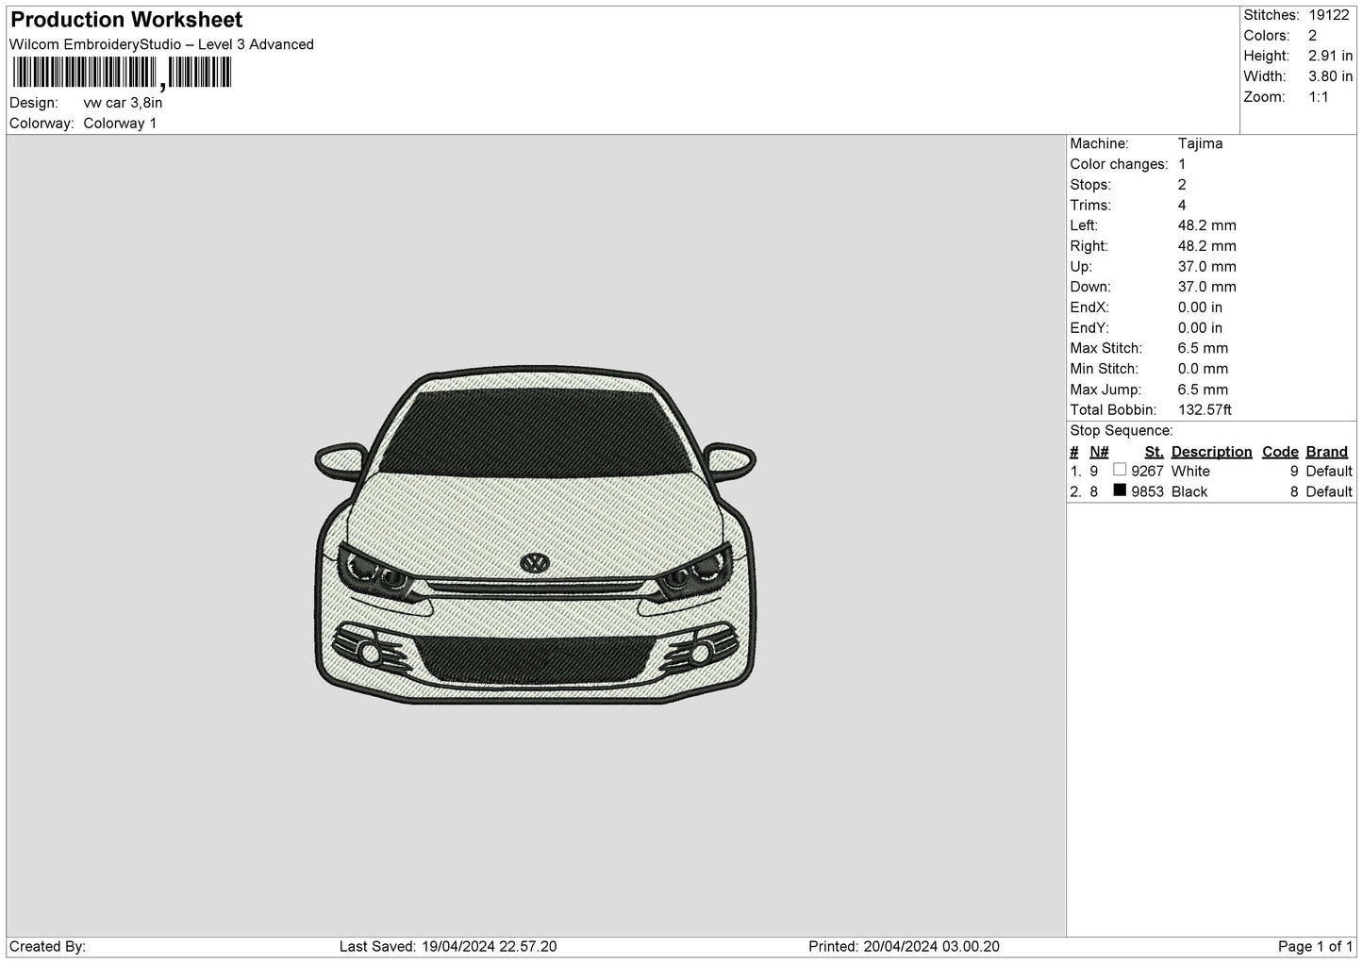1363x963 pixels.
Task: Click the barcode in the header
Action: (x=122, y=73)
